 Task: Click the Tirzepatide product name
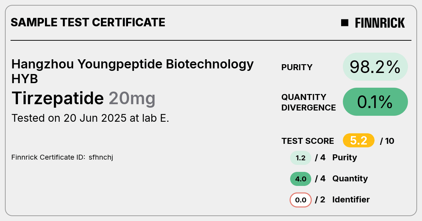(x=58, y=98)
